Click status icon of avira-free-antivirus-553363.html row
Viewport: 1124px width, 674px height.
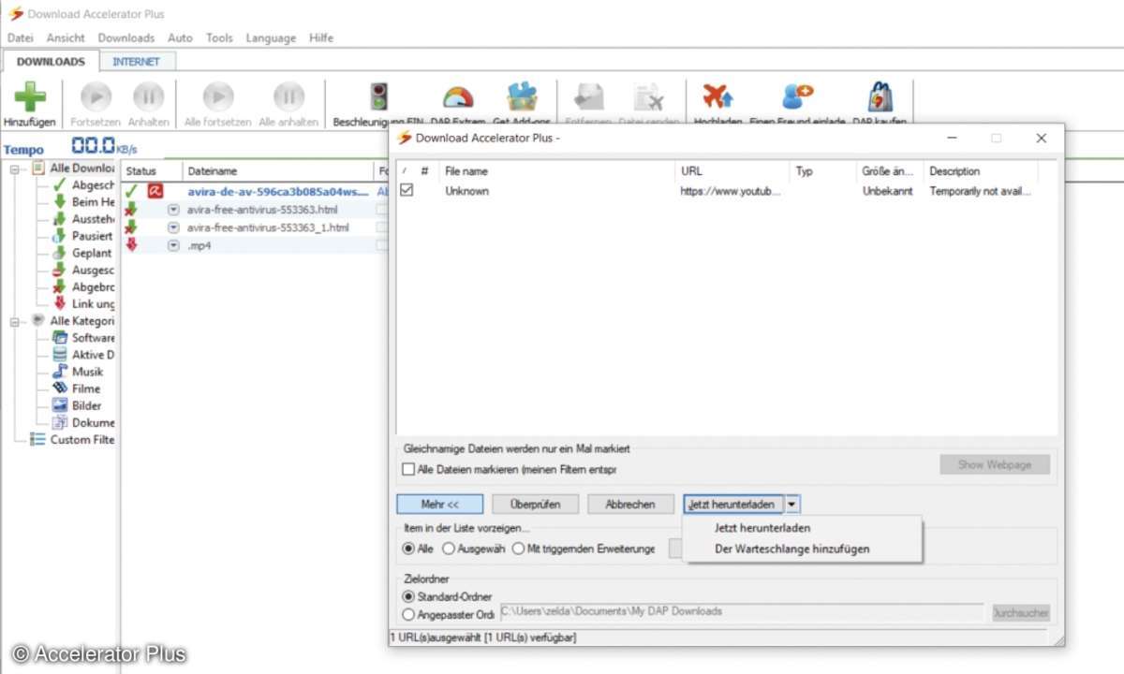point(131,210)
